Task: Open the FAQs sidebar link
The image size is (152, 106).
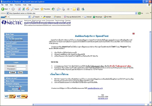Action: coord(16,57)
